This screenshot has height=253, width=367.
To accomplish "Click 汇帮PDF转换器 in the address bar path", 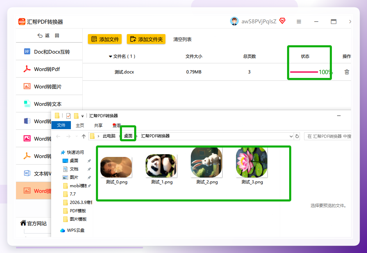I will coord(155,136).
